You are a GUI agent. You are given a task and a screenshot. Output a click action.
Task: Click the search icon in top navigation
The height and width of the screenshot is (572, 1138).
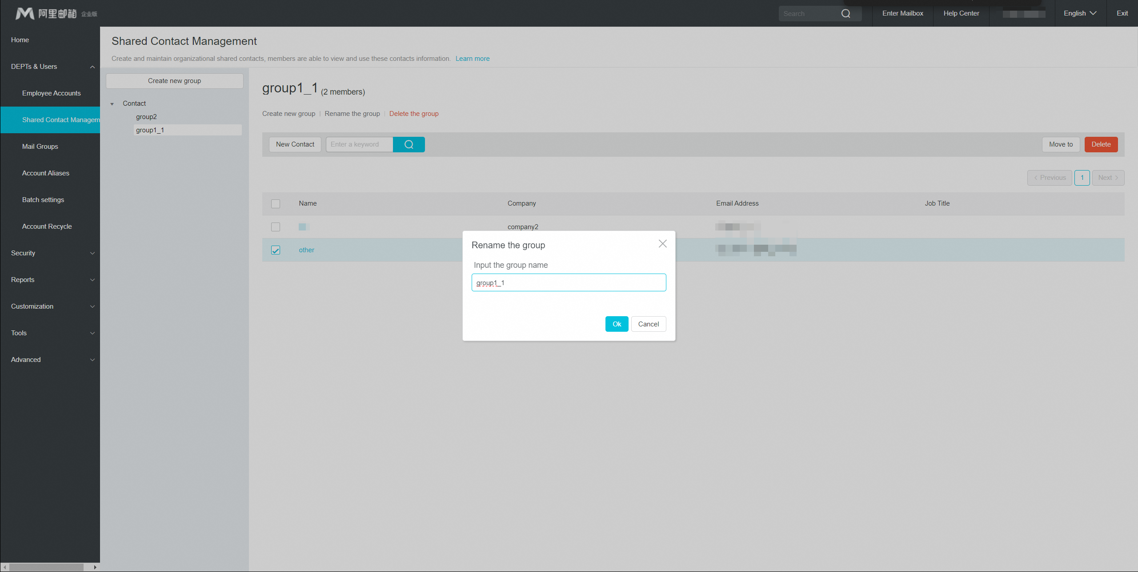[x=846, y=13]
